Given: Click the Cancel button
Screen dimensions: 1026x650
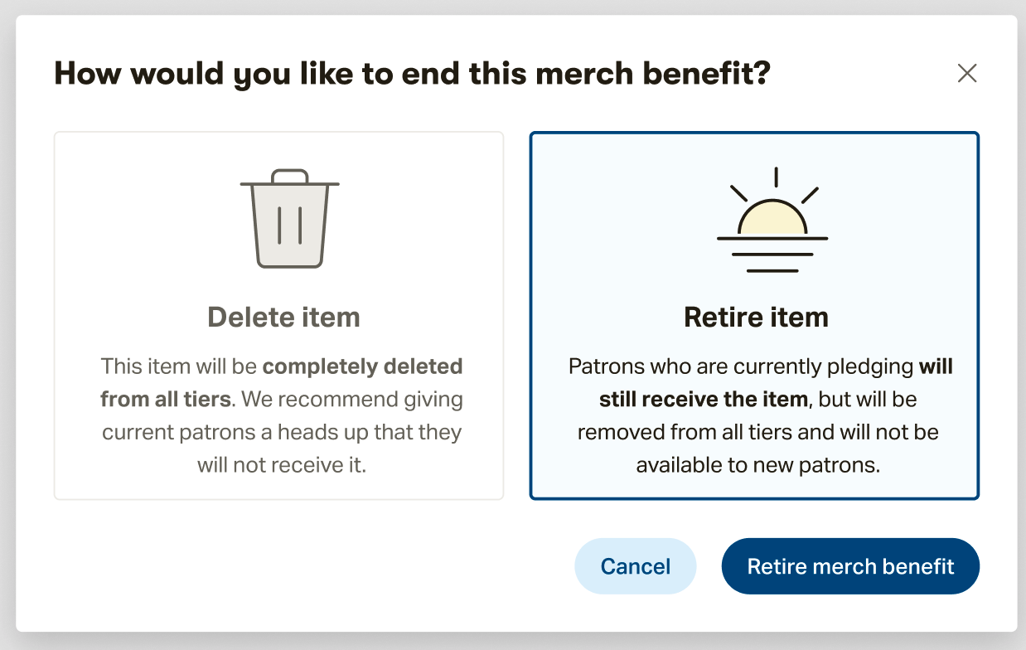Looking at the screenshot, I should [636, 566].
